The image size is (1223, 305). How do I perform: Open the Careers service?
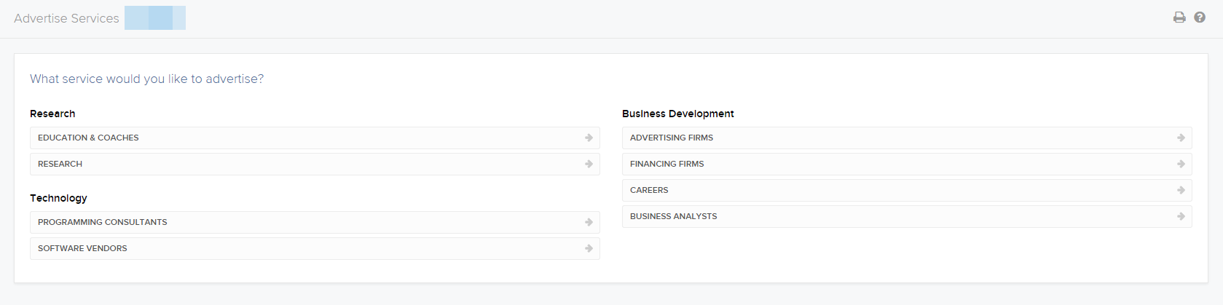907,190
